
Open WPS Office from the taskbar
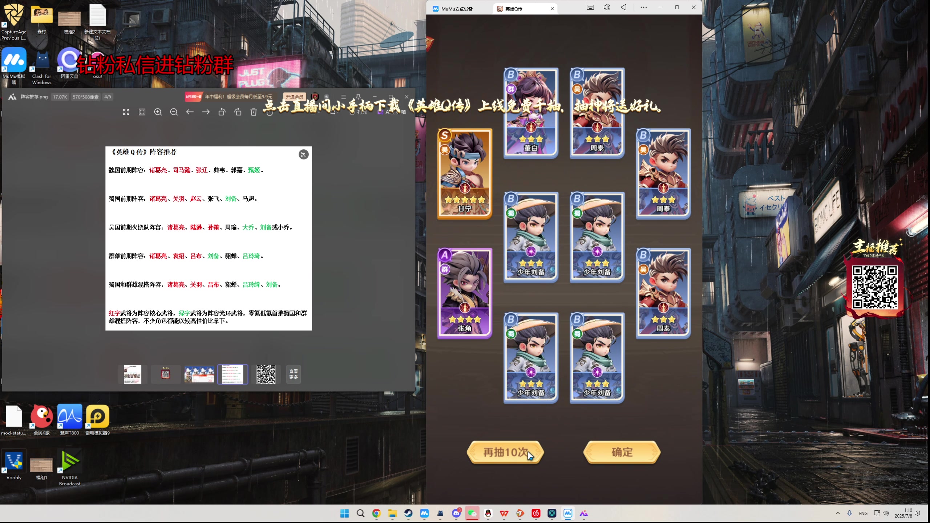[x=504, y=513]
